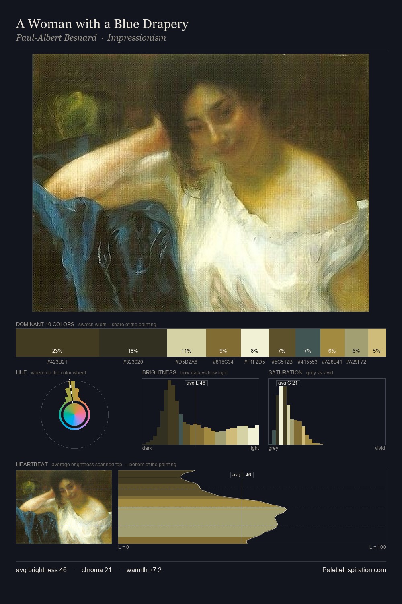Click the footer text chroma 21
402x604 pixels.
(x=96, y=570)
